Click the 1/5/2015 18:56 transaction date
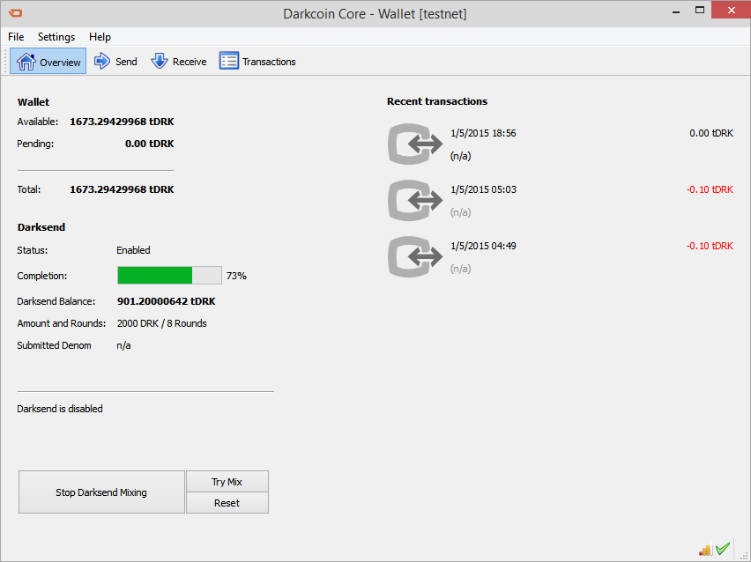The height and width of the screenshot is (562, 751). tap(483, 133)
